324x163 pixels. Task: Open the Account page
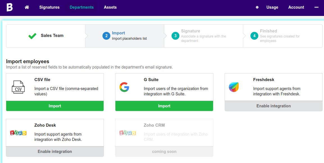(x=296, y=7)
